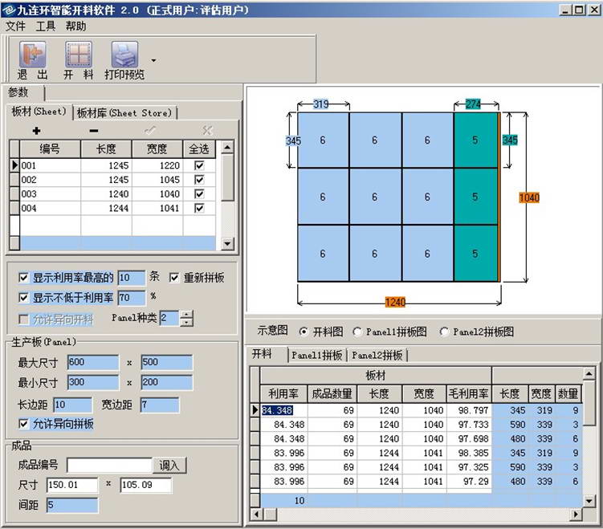Click the grayed confirm edit checkmark icon

tap(150, 131)
